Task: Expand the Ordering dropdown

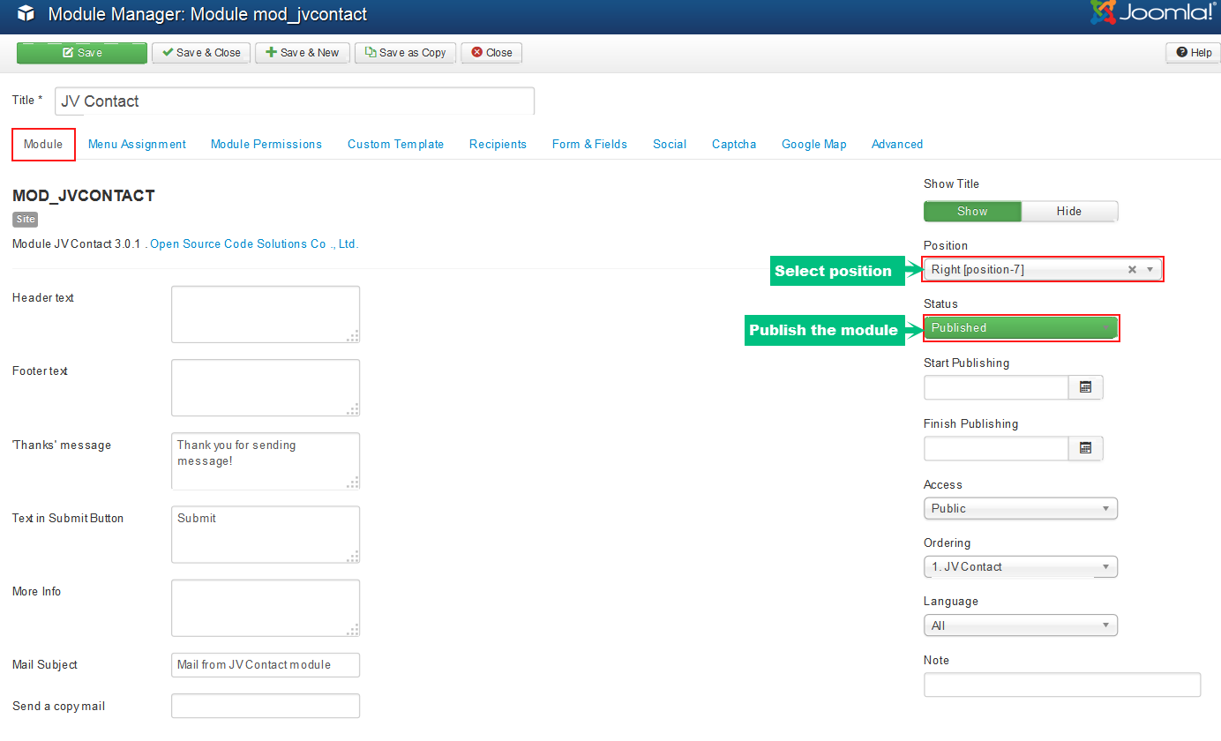Action: [1021, 567]
